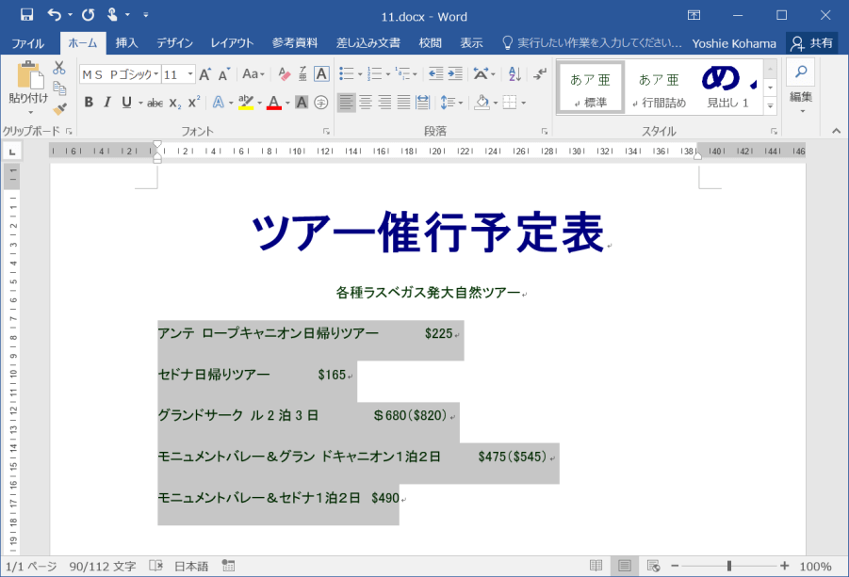Expand the Styles gallery
The height and width of the screenshot is (577, 849).
pos(770,106)
